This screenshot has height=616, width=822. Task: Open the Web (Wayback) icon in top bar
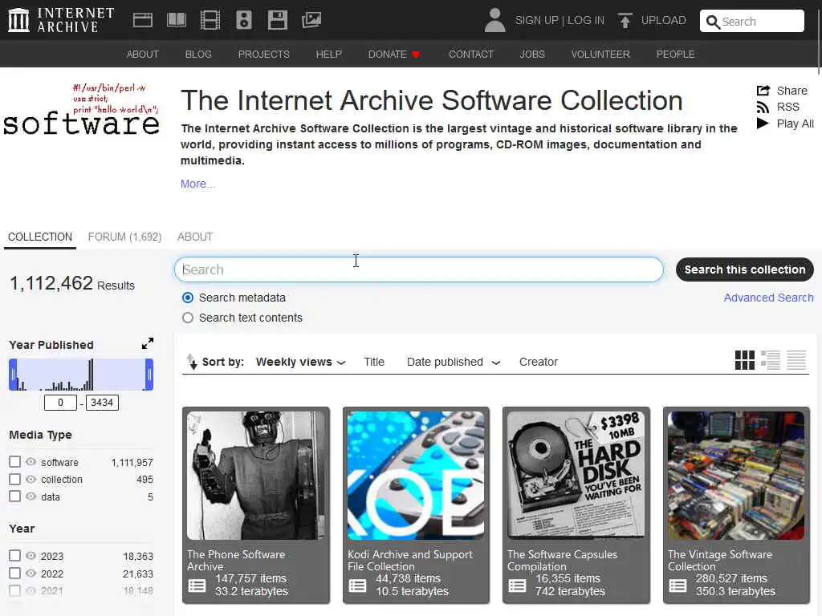coord(143,20)
